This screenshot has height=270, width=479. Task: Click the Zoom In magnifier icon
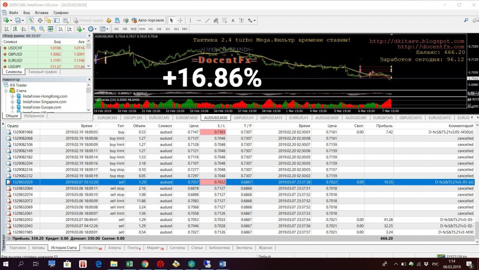[x=33, y=29]
